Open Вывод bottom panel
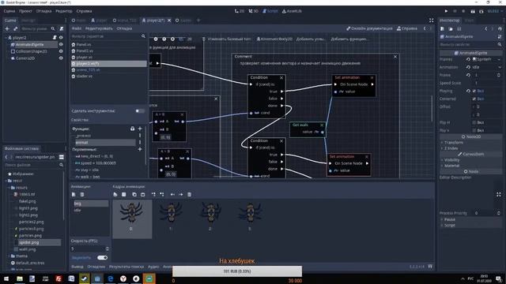Screen dimensions: 506x284 77,267
